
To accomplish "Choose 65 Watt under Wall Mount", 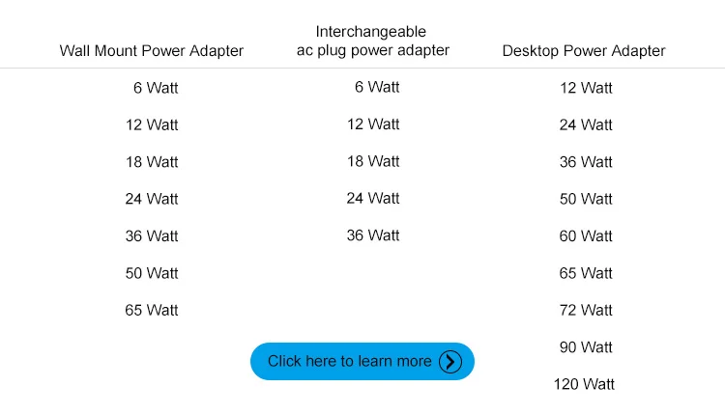I will [x=152, y=310].
